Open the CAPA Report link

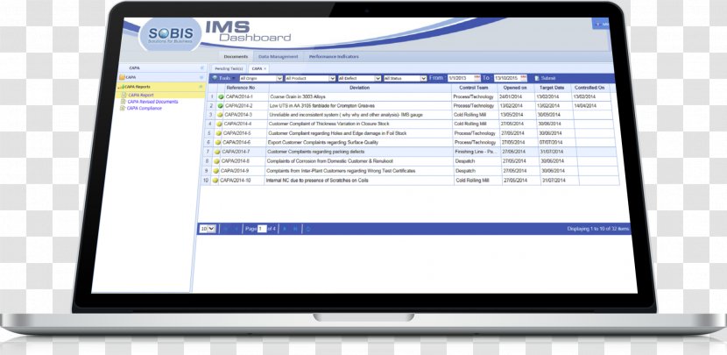pos(140,96)
